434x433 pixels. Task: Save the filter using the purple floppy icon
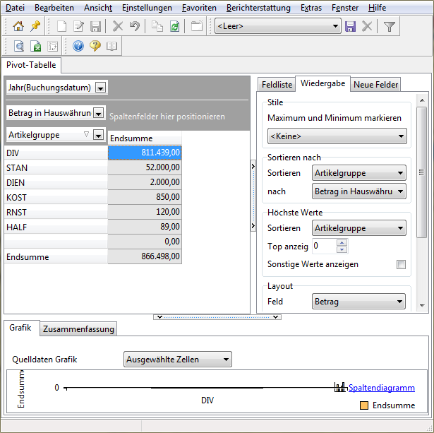coord(350,26)
